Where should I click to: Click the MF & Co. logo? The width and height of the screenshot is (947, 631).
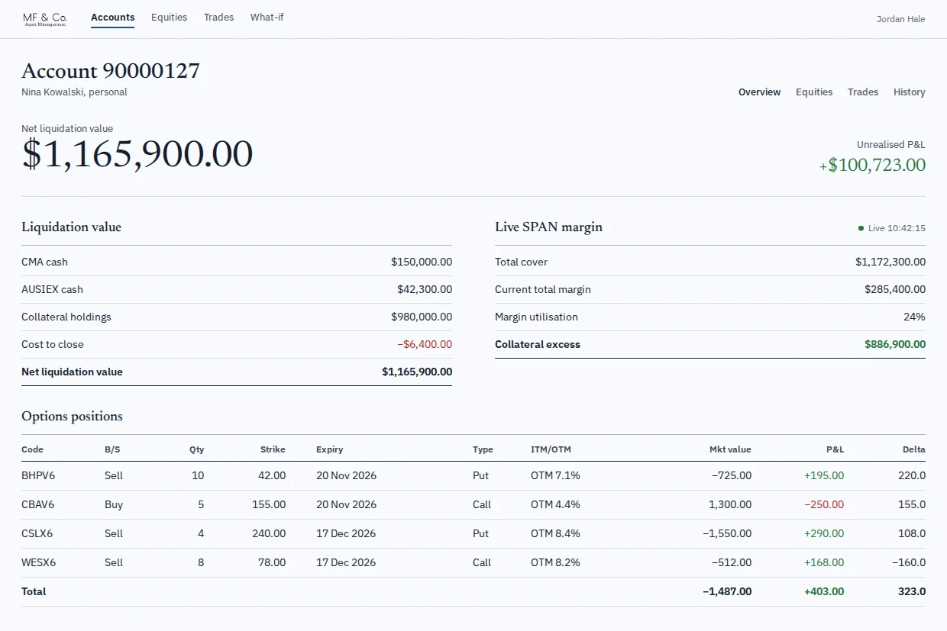(45, 18)
